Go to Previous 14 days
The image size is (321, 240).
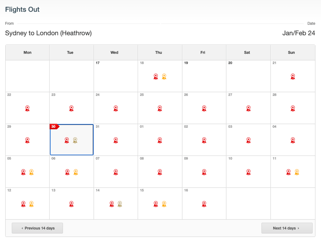pos(37,228)
